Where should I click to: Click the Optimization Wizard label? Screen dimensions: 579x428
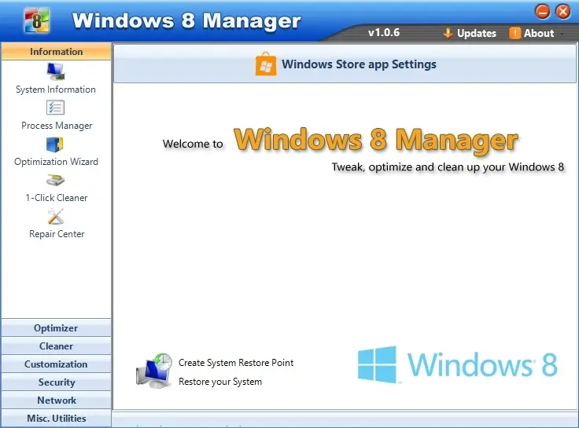(56, 162)
